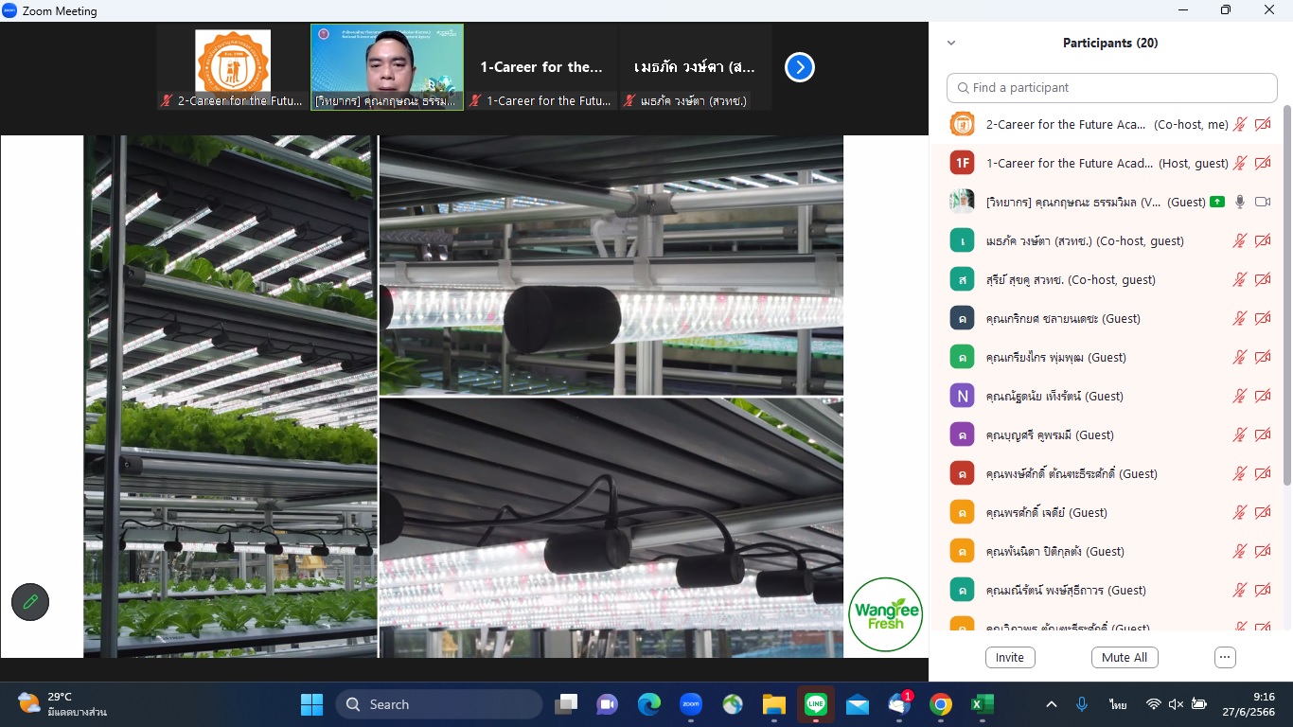
Task: Click the video camera icon of the speaker participant
Action: pos(1262,202)
